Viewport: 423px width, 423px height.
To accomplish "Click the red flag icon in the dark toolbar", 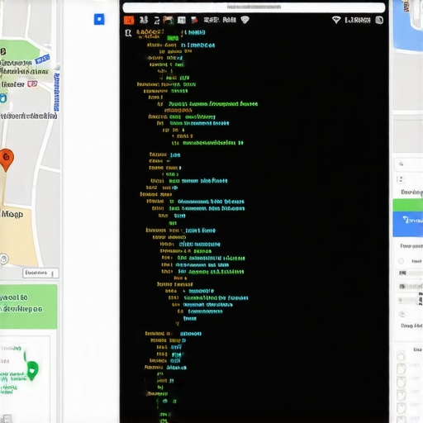I will (x=194, y=20).
